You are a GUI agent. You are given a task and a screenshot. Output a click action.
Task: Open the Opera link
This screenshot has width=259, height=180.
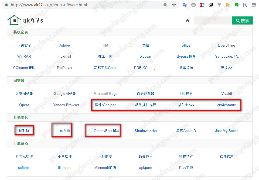tap(24, 105)
